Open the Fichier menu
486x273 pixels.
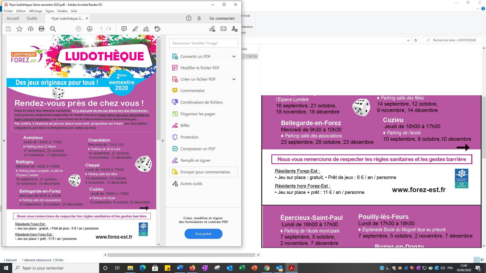(8, 11)
